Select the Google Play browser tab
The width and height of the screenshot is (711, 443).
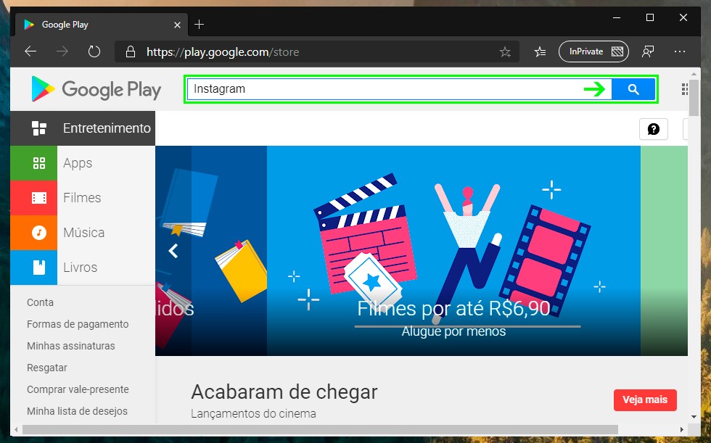tap(100, 25)
